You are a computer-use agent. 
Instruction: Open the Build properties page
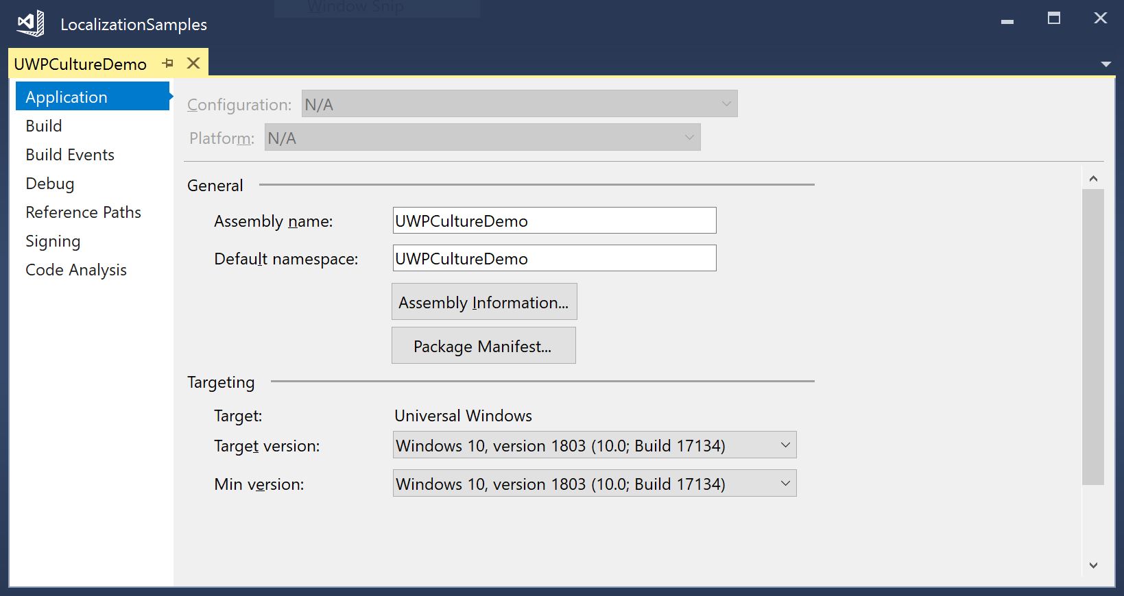point(44,126)
